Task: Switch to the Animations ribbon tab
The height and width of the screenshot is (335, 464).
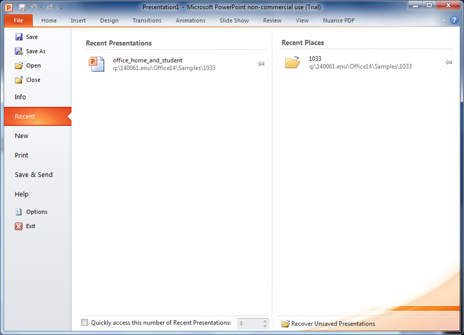Action: click(190, 20)
